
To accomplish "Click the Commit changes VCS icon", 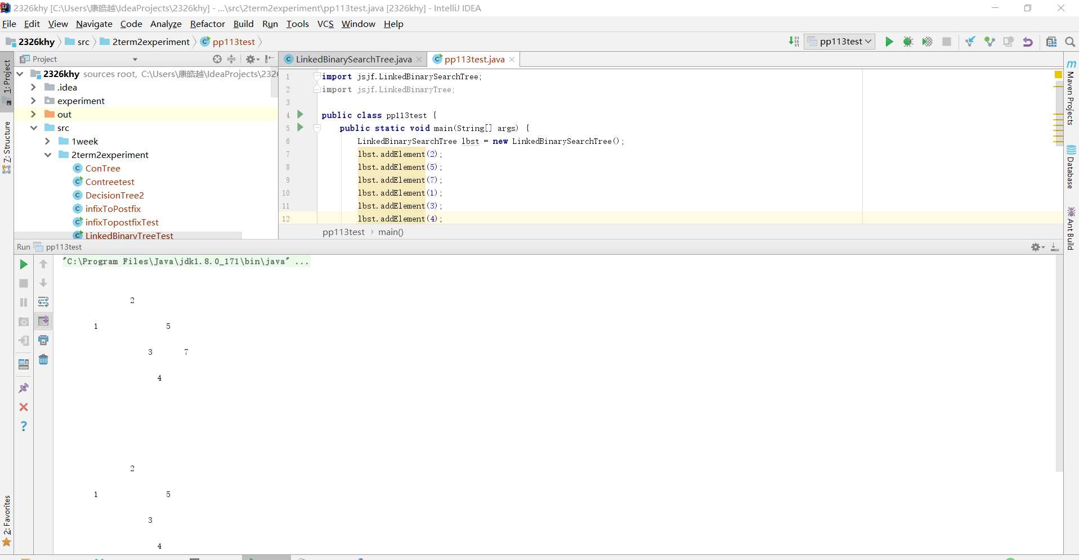I will [990, 42].
